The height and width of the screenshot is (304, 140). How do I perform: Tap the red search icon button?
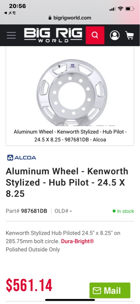[95, 35]
